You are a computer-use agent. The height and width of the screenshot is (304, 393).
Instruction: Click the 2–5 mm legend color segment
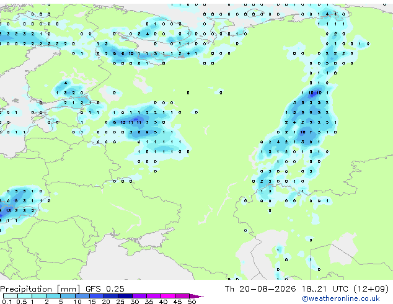click(x=53, y=296)
